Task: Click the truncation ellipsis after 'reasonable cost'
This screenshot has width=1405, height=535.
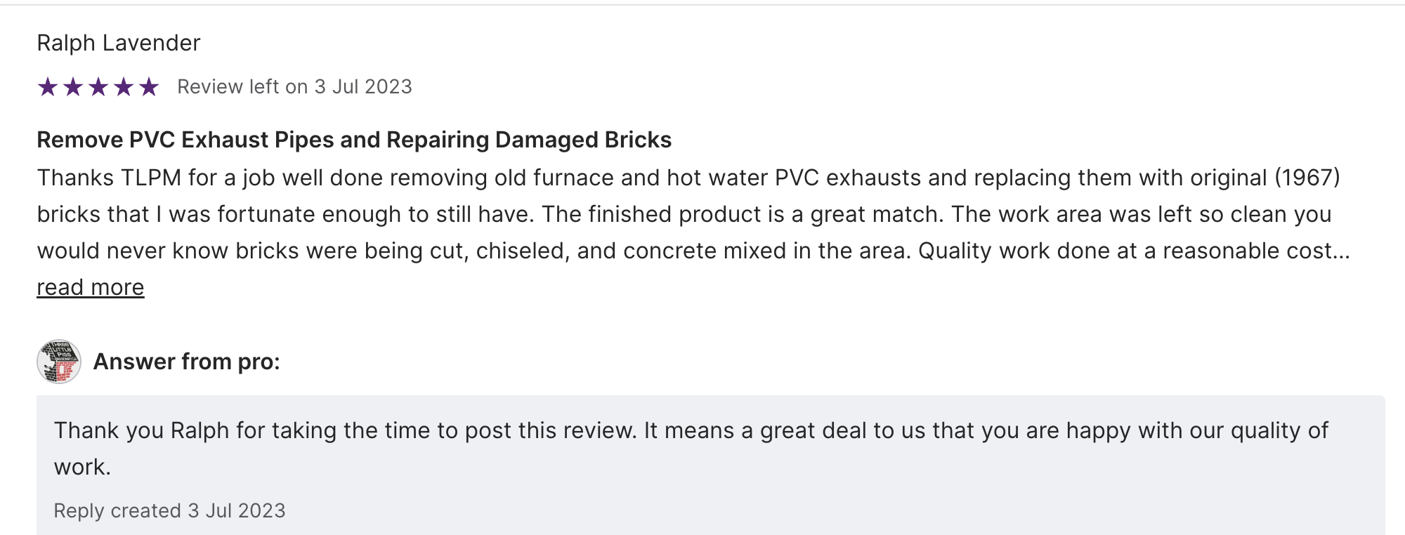Action: [x=1342, y=251]
